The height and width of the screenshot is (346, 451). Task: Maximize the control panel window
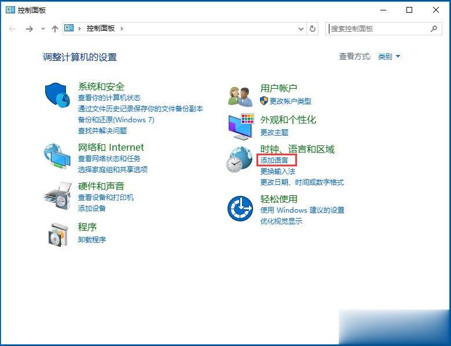[409, 10]
